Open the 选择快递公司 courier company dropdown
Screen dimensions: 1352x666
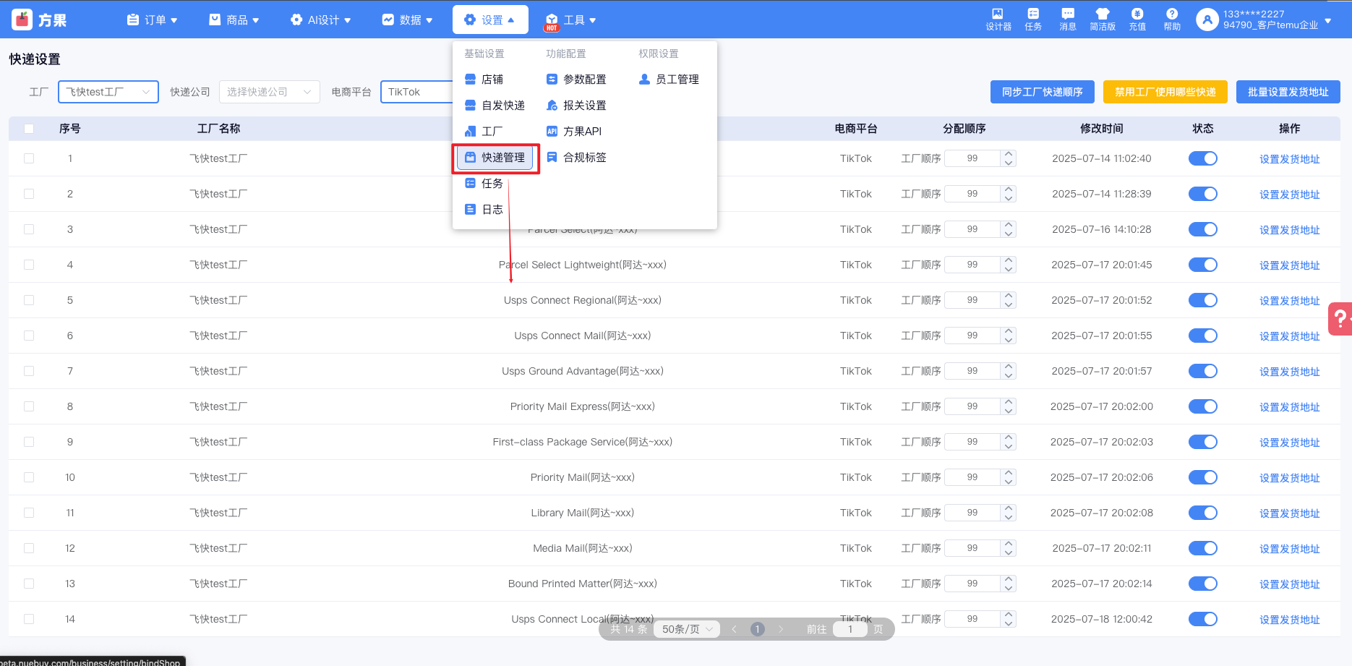pos(269,92)
